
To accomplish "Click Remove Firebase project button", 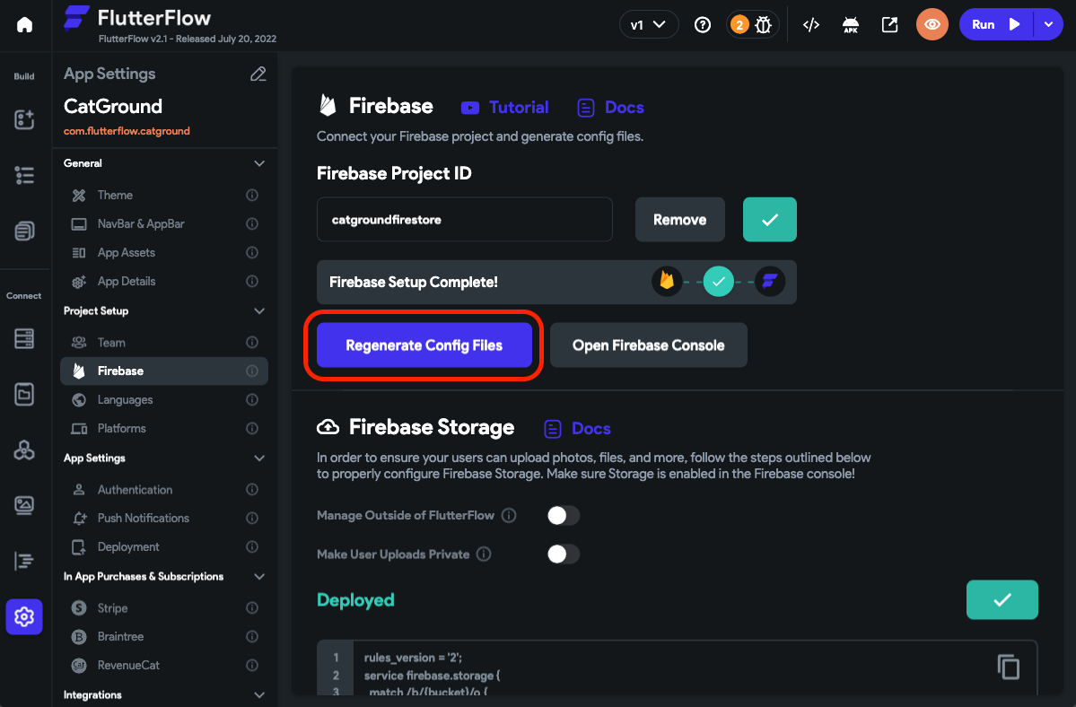I will pos(680,220).
